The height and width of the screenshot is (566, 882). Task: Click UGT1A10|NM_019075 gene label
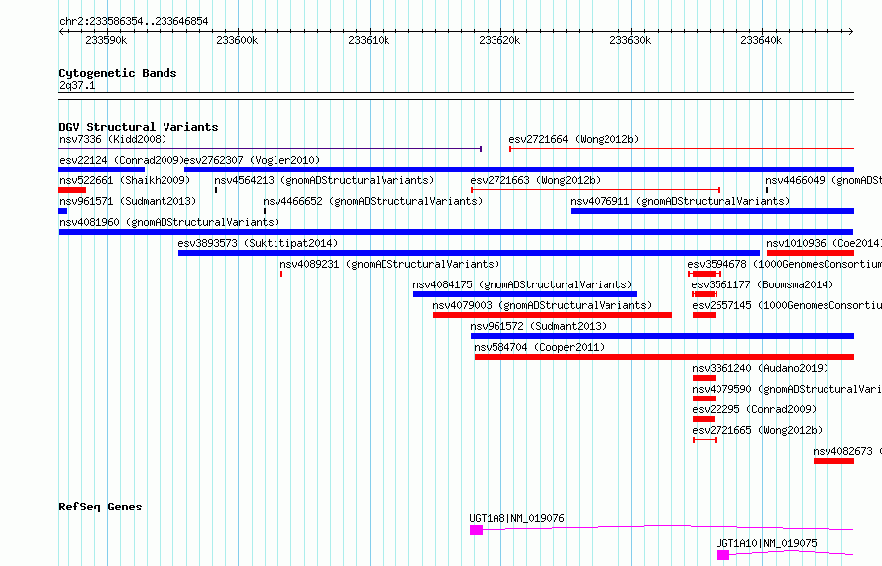(766, 543)
